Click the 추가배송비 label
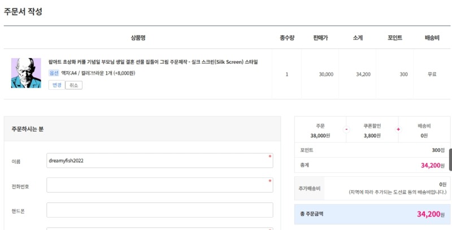 pos(309,189)
